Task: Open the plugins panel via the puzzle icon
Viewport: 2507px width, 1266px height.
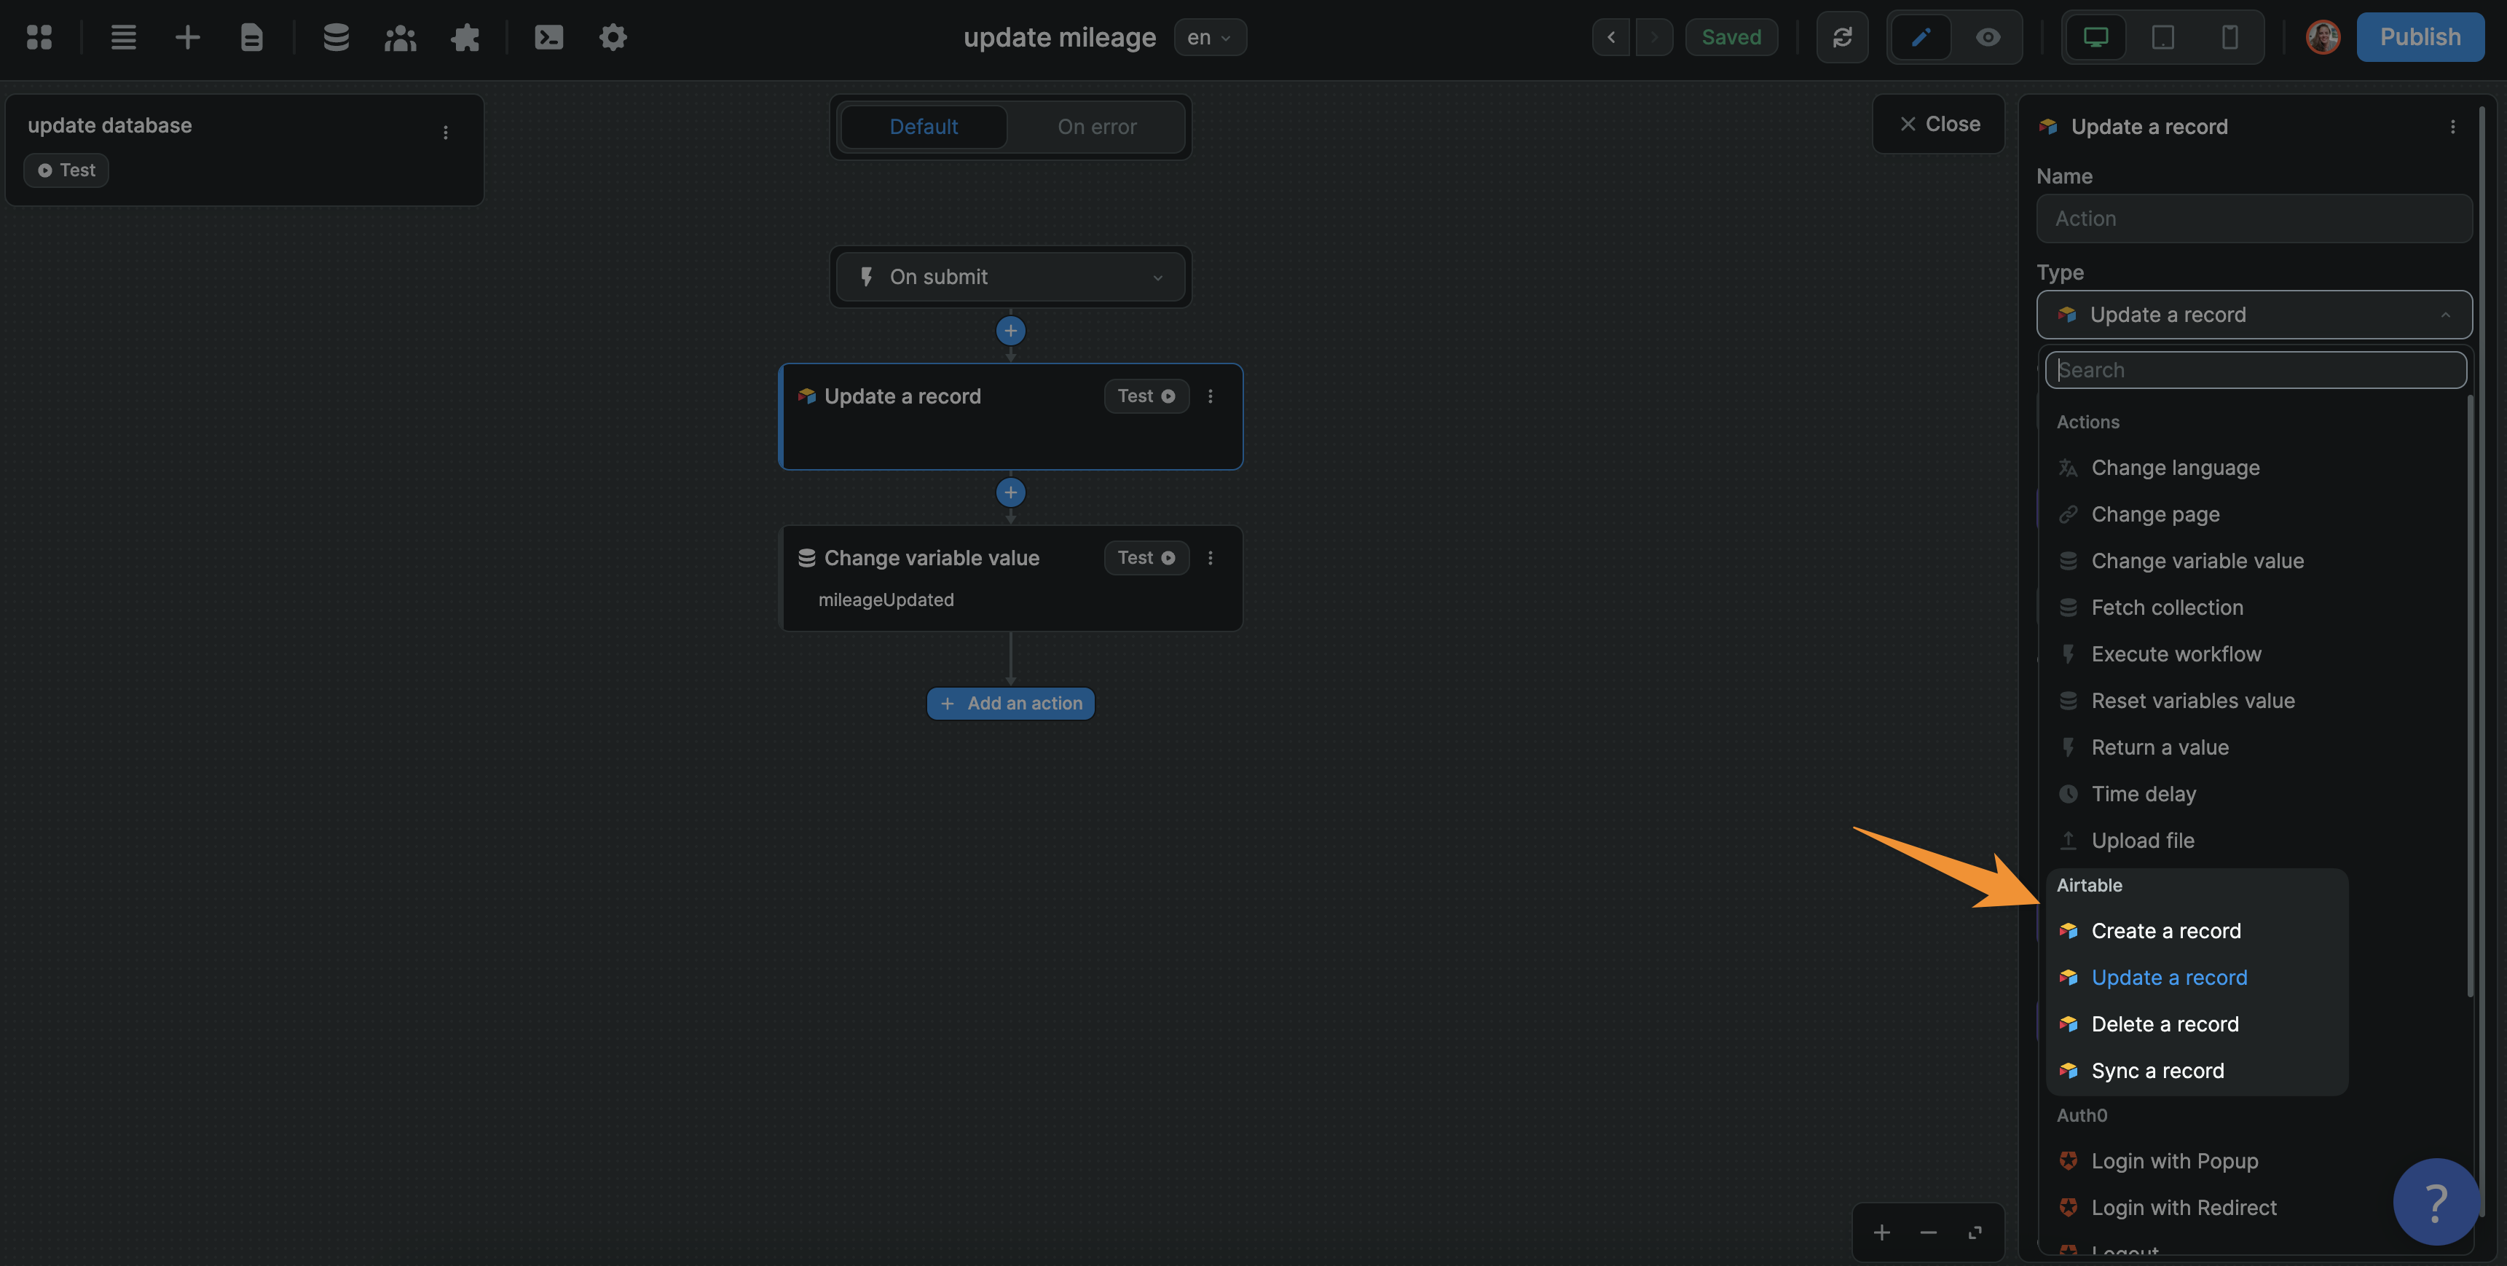Action: point(465,37)
